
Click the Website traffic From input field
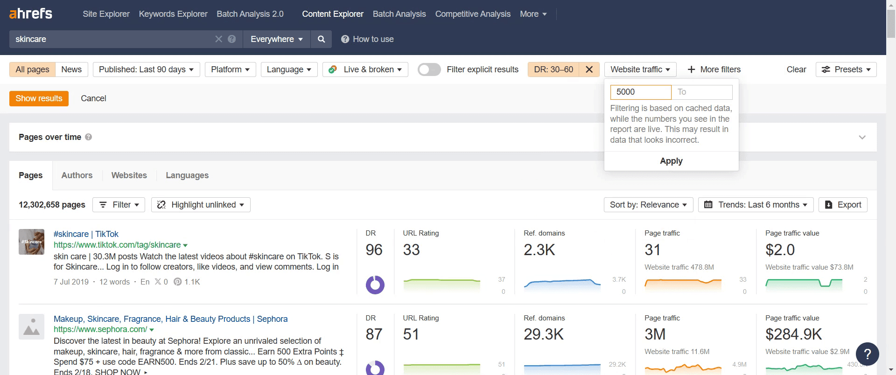point(641,92)
